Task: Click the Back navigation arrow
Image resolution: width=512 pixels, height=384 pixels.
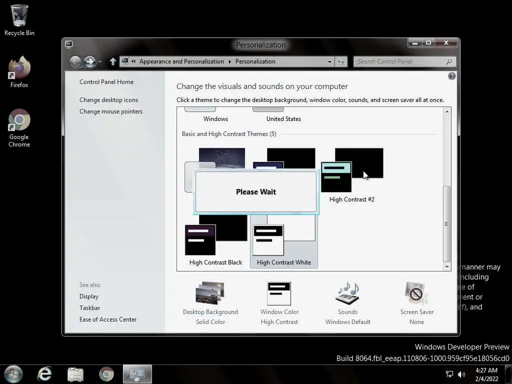Action: tap(75, 61)
